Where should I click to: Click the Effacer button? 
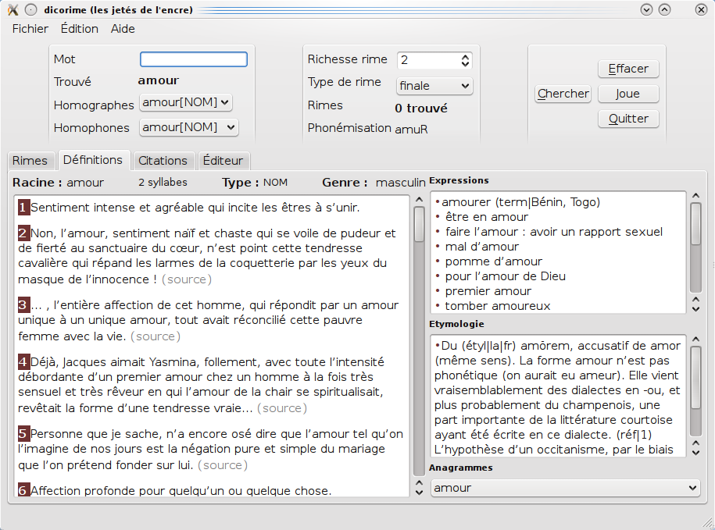click(x=628, y=69)
